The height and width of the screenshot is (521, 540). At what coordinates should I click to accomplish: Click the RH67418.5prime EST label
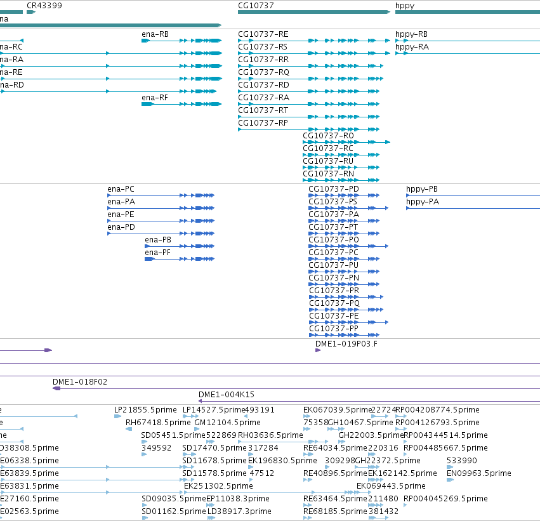point(158,423)
